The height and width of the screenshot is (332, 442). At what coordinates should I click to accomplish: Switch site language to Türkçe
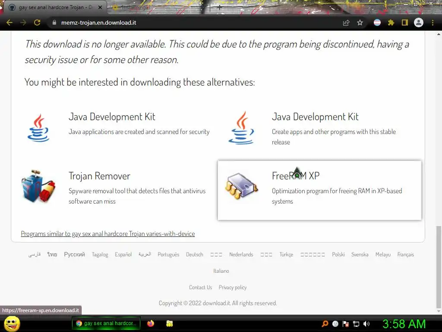pyautogui.click(x=286, y=254)
